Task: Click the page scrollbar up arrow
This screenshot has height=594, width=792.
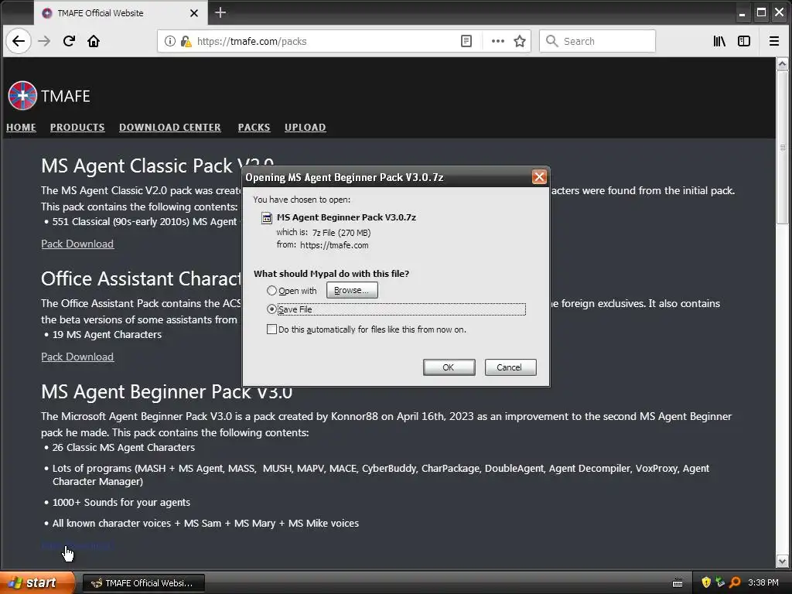Action: pos(782,63)
